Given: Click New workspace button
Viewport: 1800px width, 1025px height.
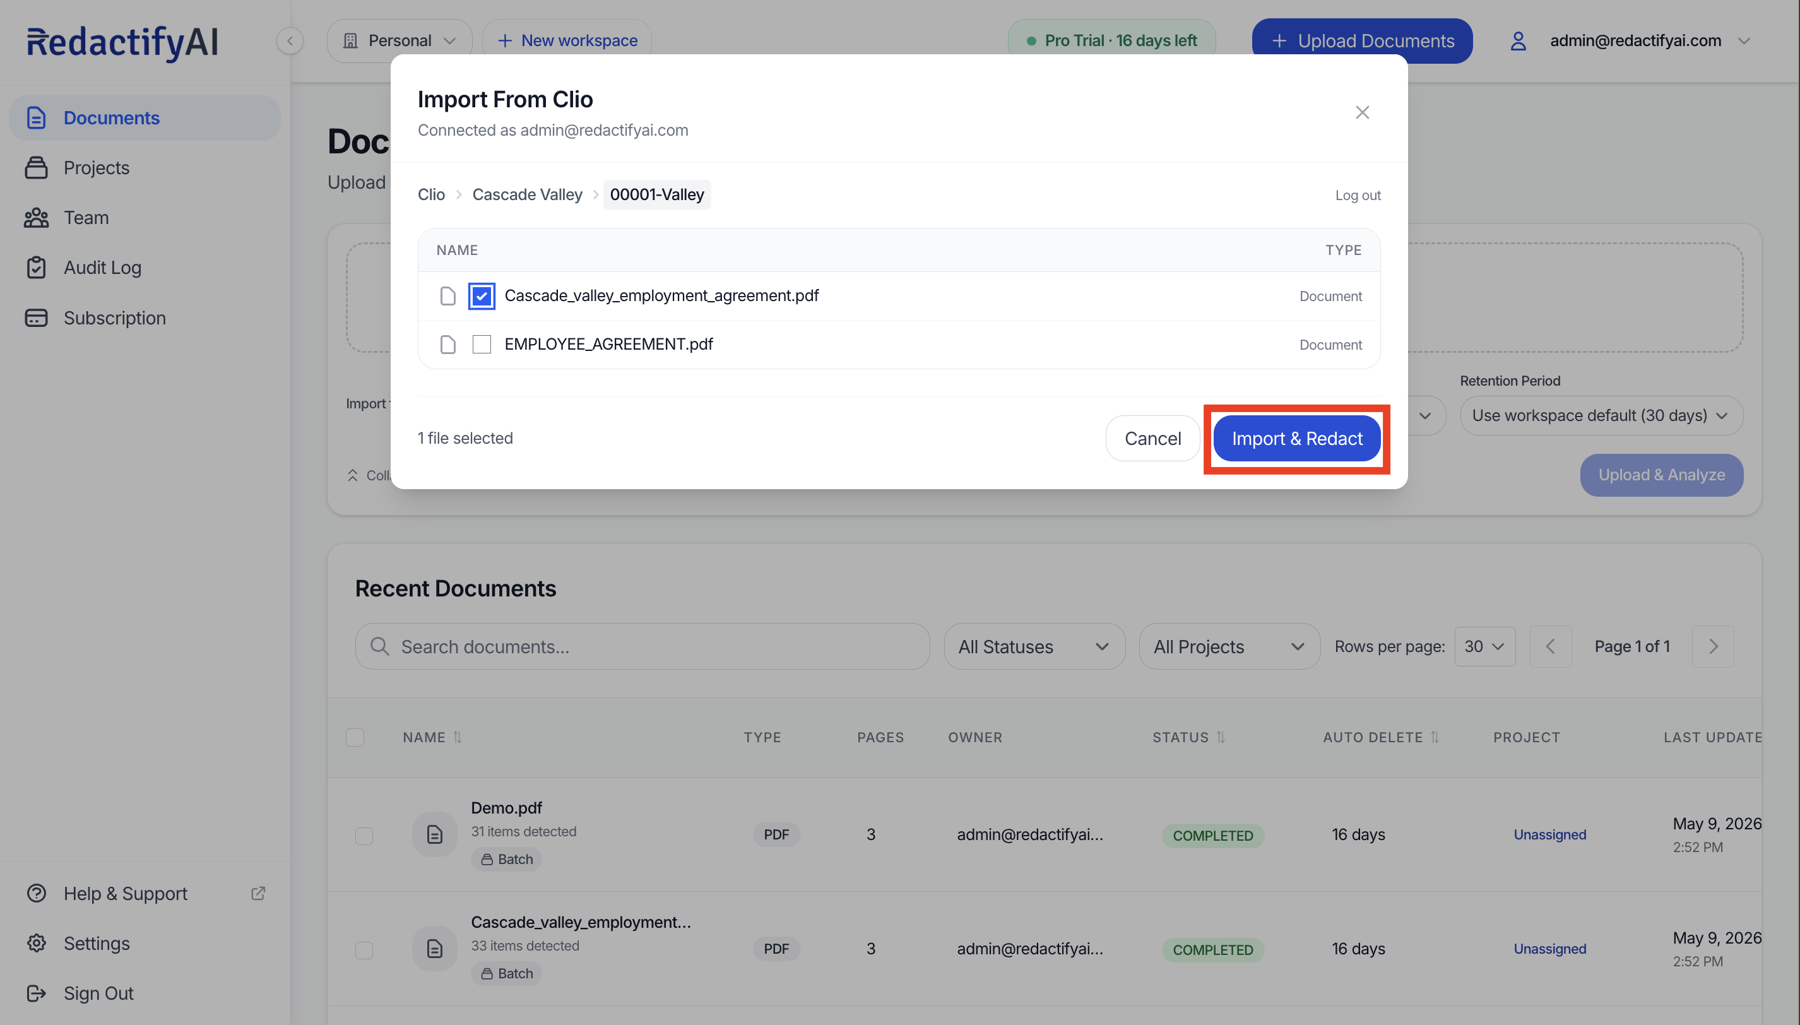Looking at the screenshot, I should pyautogui.click(x=567, y=41).
